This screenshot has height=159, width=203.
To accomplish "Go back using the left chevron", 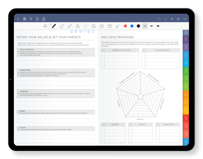I will (x=18, y=19).
